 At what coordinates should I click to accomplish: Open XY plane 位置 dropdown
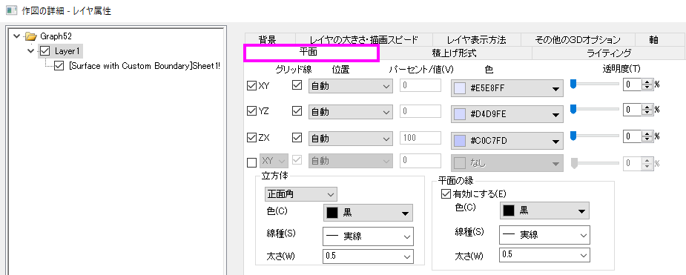coord(351,86)
